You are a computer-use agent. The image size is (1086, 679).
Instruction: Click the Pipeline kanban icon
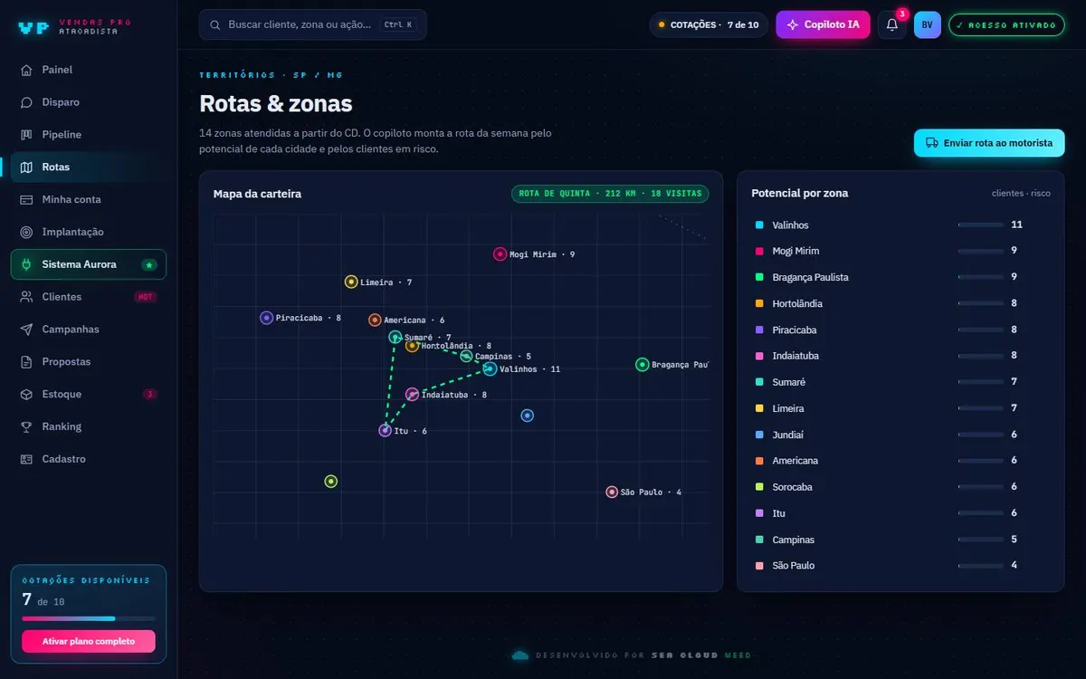point(26,135)
